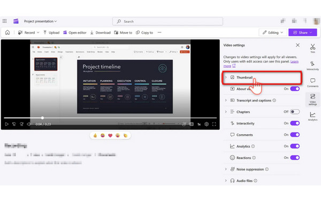Open the Trim tool in the sidebar
The image size is (321, 208).
(312, 48)
